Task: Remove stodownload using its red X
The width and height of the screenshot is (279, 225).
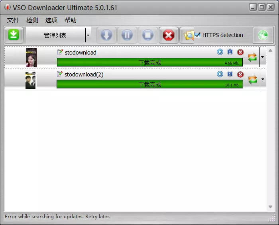Action: click(240, 52)
